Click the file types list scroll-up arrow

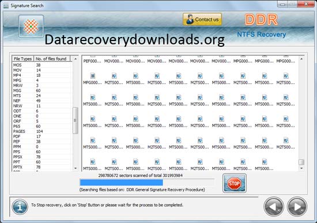click(x=76, y=59)
